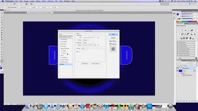
Task: Open Microsoft Word from the Dock
Action: click(x=107, y=106)
